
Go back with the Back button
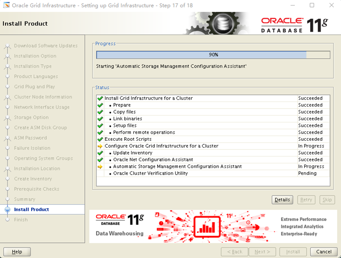[235, 252]
